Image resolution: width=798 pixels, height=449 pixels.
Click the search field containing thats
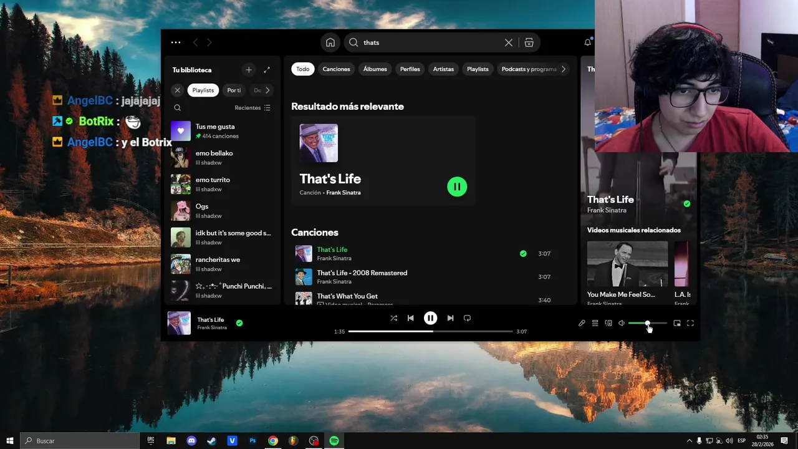point(430,42)
